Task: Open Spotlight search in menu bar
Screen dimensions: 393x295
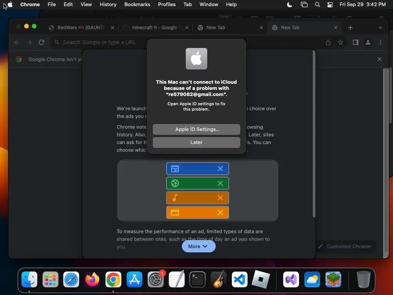Action: coord(317,5)
